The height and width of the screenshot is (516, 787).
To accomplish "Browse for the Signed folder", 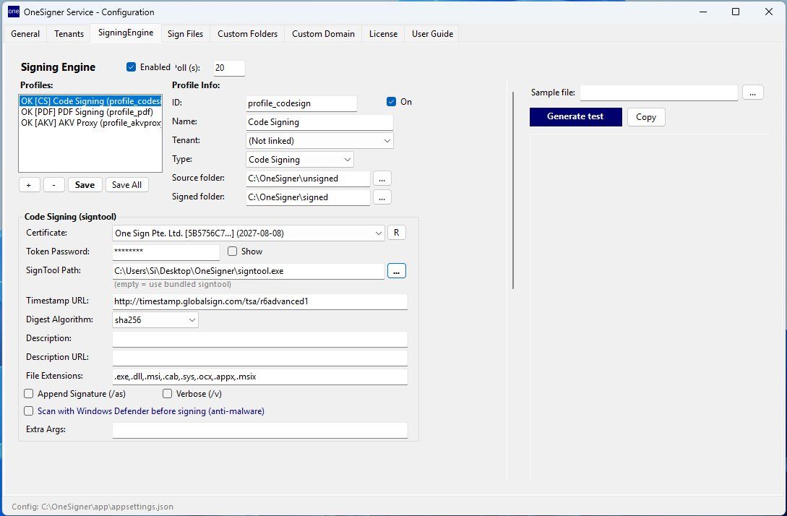I will [x=382, y=197].
